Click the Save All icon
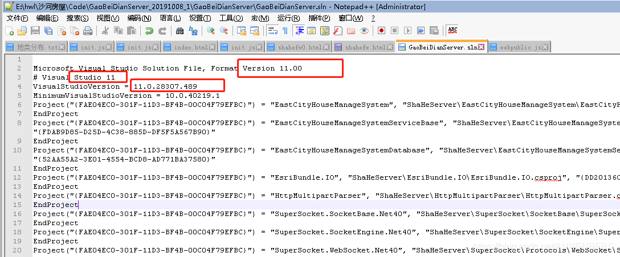 tap(48, 31)
